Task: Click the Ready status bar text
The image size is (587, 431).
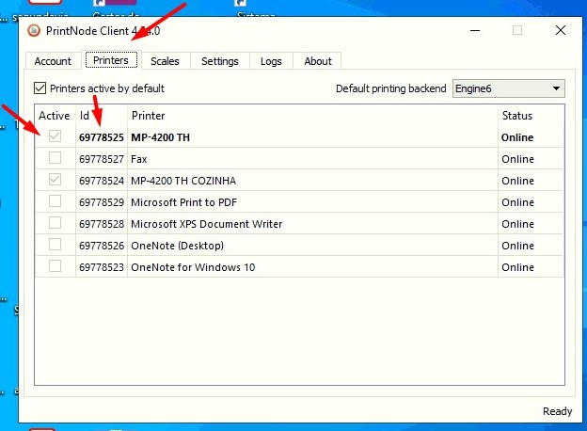Action: [x=558, y=411]
